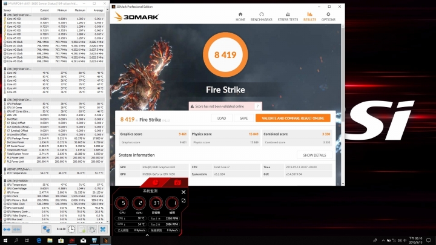This screenshot has width=436, height=245.
Task: Select the Core #5 Clock row
Action: tap(54, 61)
